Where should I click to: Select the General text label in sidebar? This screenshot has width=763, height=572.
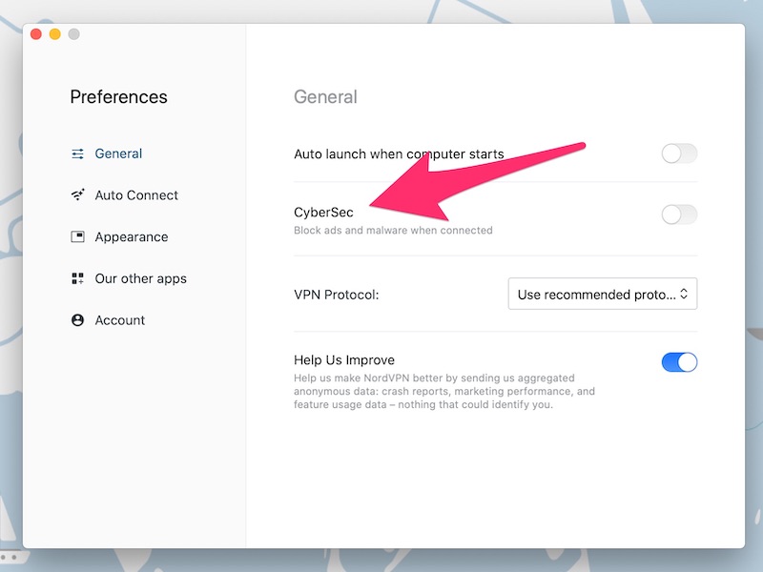pos(118,153)
